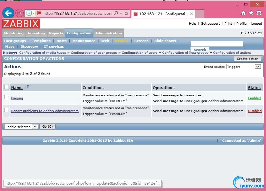Toggle the Enabled status of baojing
The height and width of the screenshot is (191, 266).
pos(254,98)
